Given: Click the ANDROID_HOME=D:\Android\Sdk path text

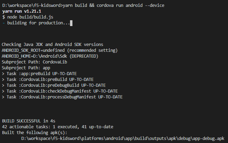Looking at the screenshot, I should coord(34,56).
